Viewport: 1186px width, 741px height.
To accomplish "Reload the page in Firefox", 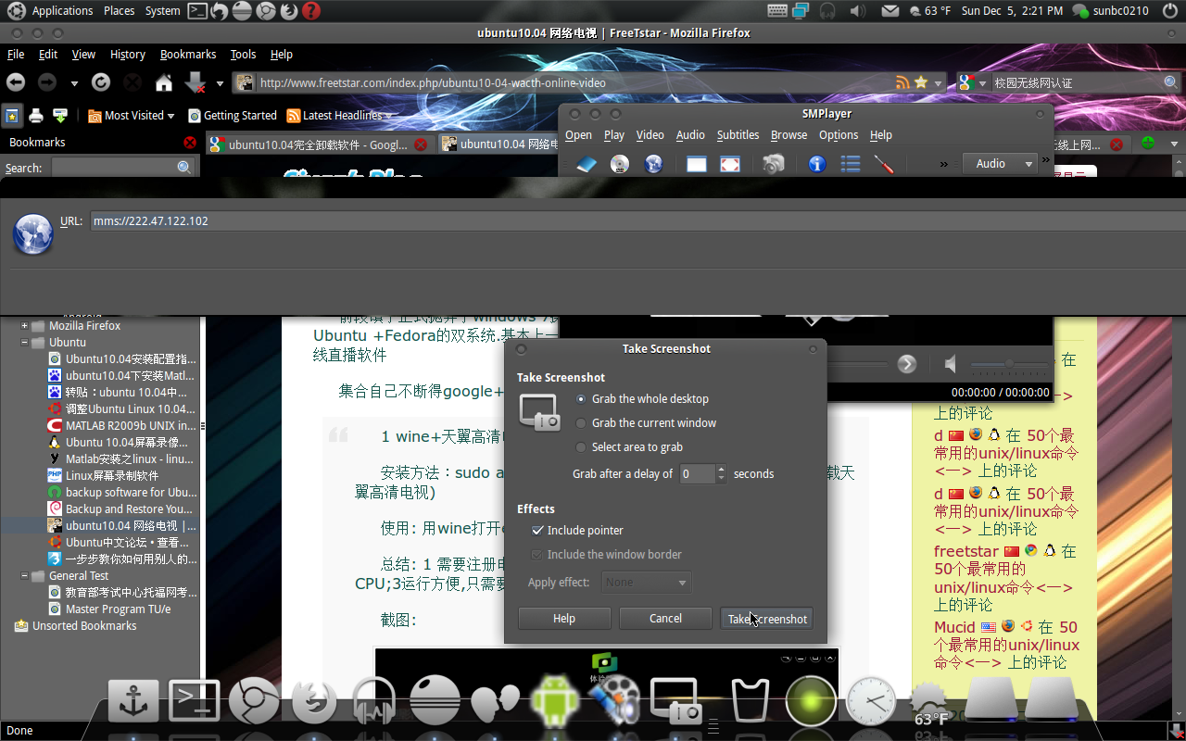I will pyautogui.click(x=101, y=82).
